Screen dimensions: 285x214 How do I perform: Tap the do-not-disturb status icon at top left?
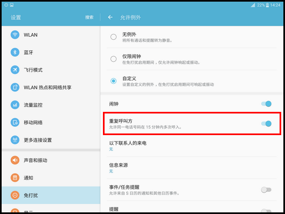[6, 5]
